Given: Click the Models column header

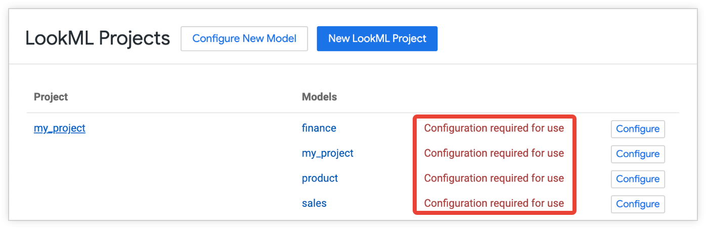Looking at the screenshot, I should pyautogui.click(x=319, y=96).
